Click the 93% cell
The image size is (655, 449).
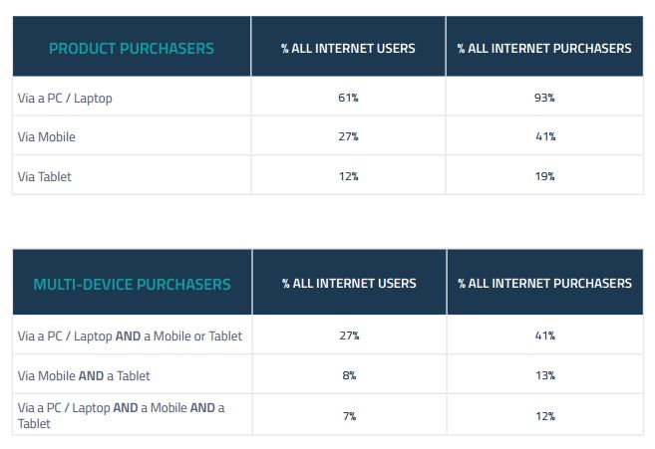544,99
